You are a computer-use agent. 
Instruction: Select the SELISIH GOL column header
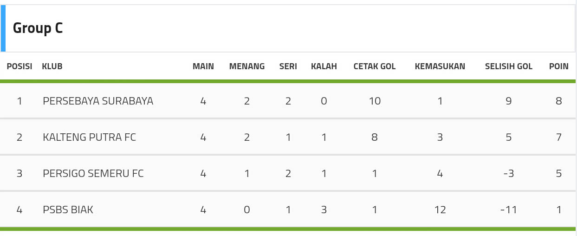509,66
